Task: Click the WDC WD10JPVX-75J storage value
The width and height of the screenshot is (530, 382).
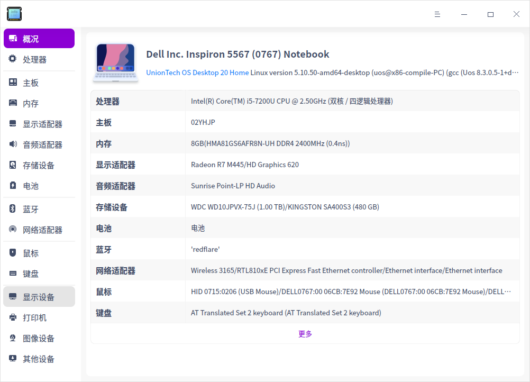Action: coord(285,207)
